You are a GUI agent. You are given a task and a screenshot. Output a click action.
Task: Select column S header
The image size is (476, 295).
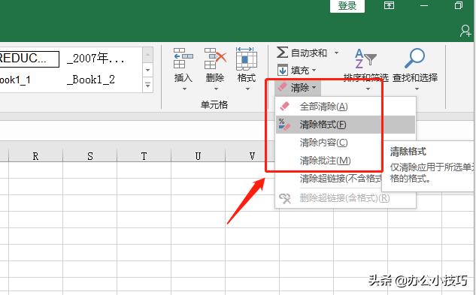click(89, 156)
